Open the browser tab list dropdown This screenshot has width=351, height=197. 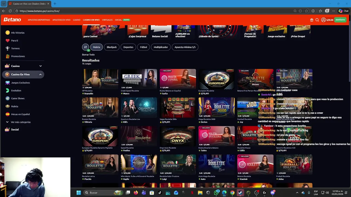(x=4, y=4)
